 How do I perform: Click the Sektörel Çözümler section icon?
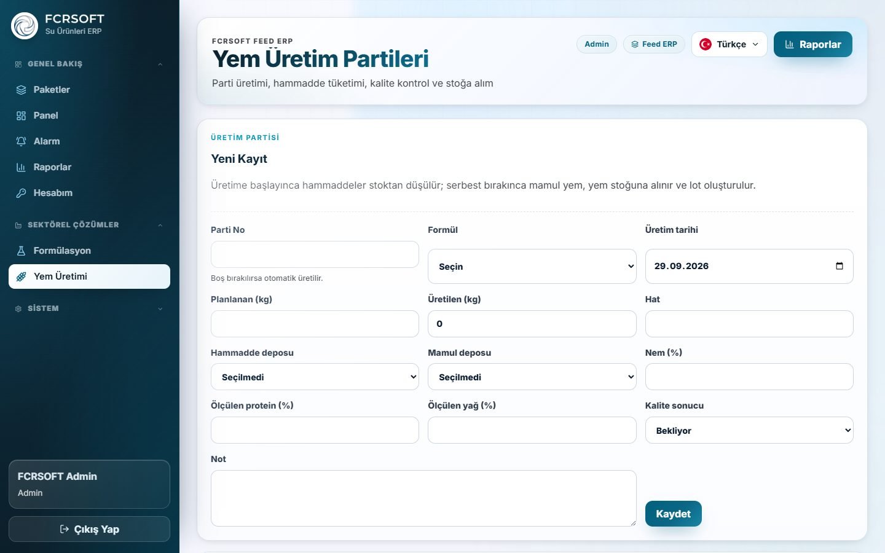point(18,225)
